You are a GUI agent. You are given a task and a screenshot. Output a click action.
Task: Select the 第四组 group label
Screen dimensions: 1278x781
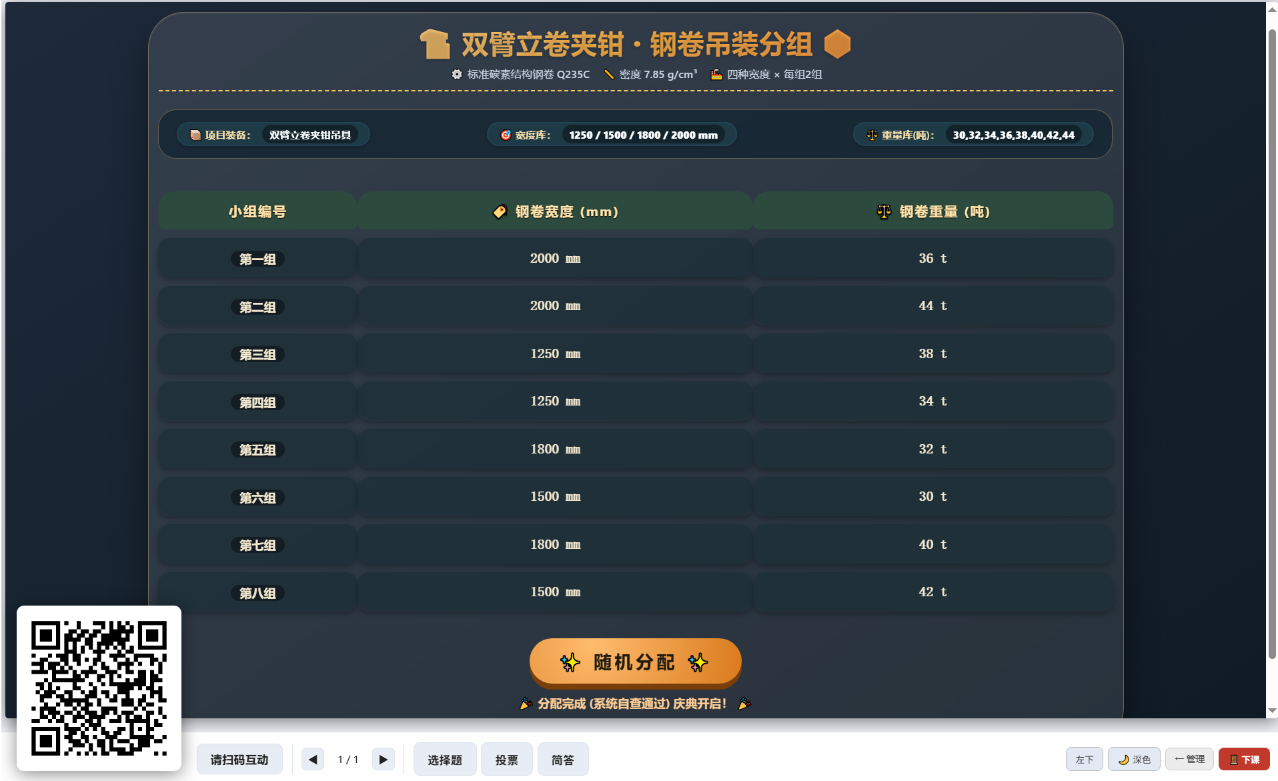pyautogui.click(x=257, y=402)
